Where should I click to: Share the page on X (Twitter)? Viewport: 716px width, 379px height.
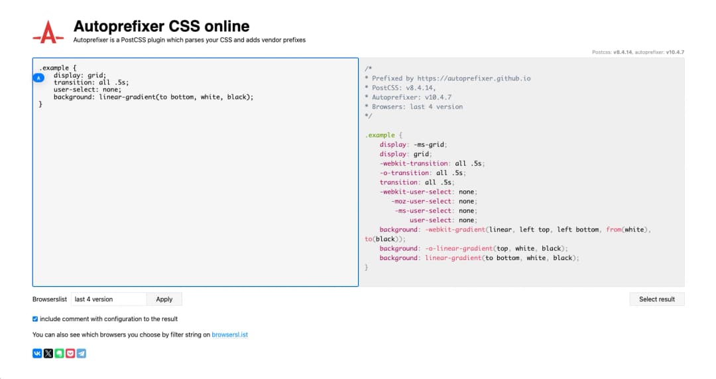coord(48,353)
